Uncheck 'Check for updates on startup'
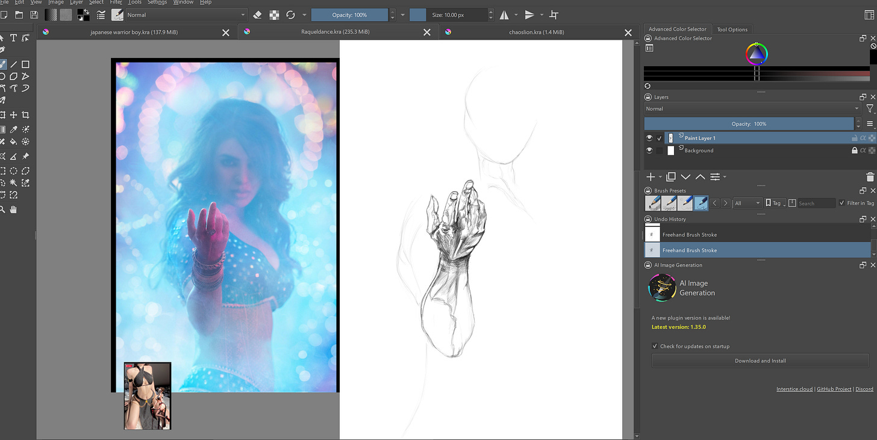877x440 pixels. point(655,346)
